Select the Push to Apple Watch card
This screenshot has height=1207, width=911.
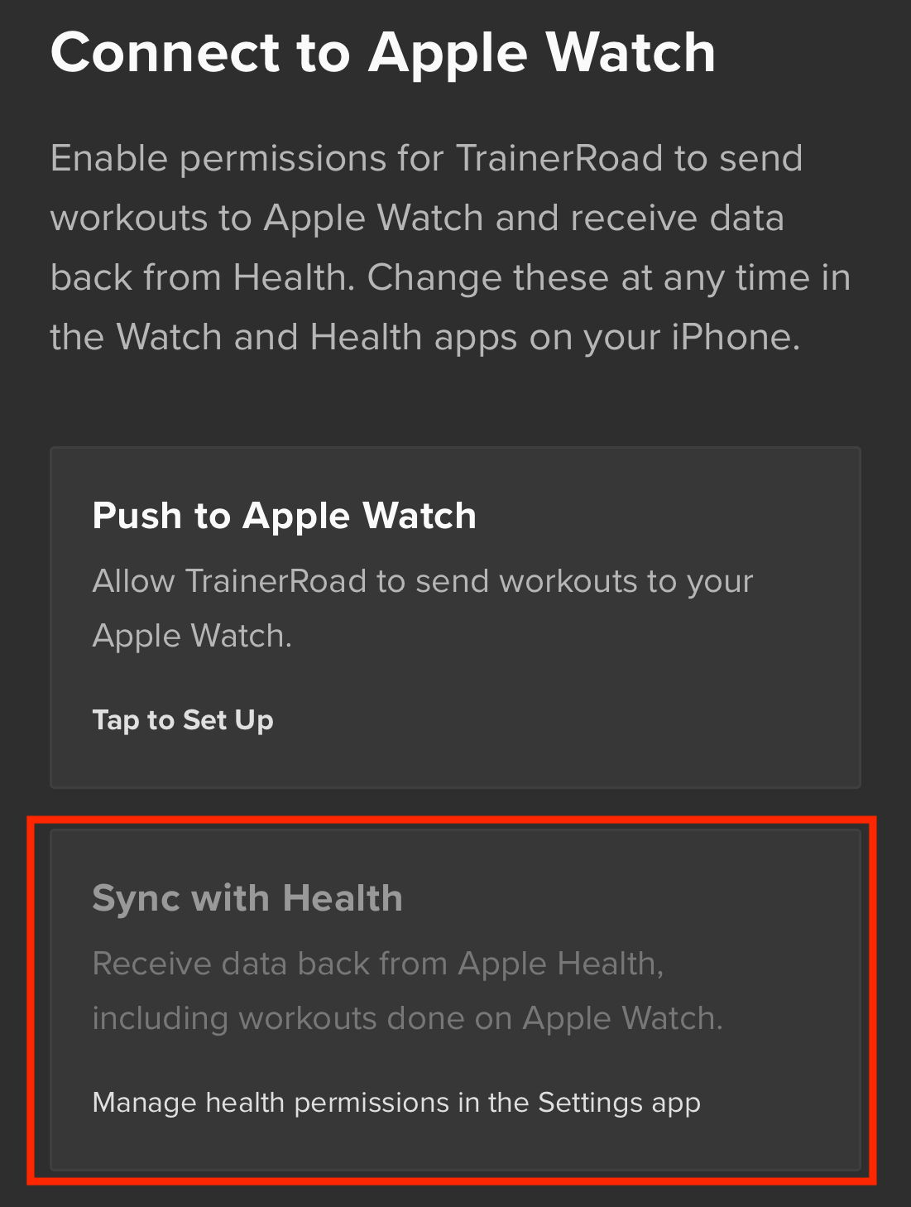click(x=455, y=618)
